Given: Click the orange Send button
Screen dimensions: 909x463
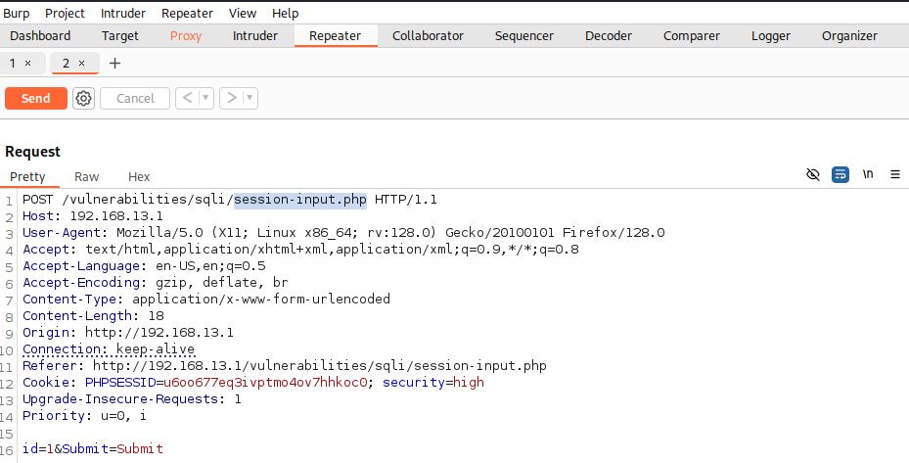Looking at the screenshot, I should (x=35, y=98).
